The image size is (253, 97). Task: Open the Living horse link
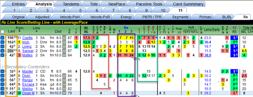coord(27,46)
